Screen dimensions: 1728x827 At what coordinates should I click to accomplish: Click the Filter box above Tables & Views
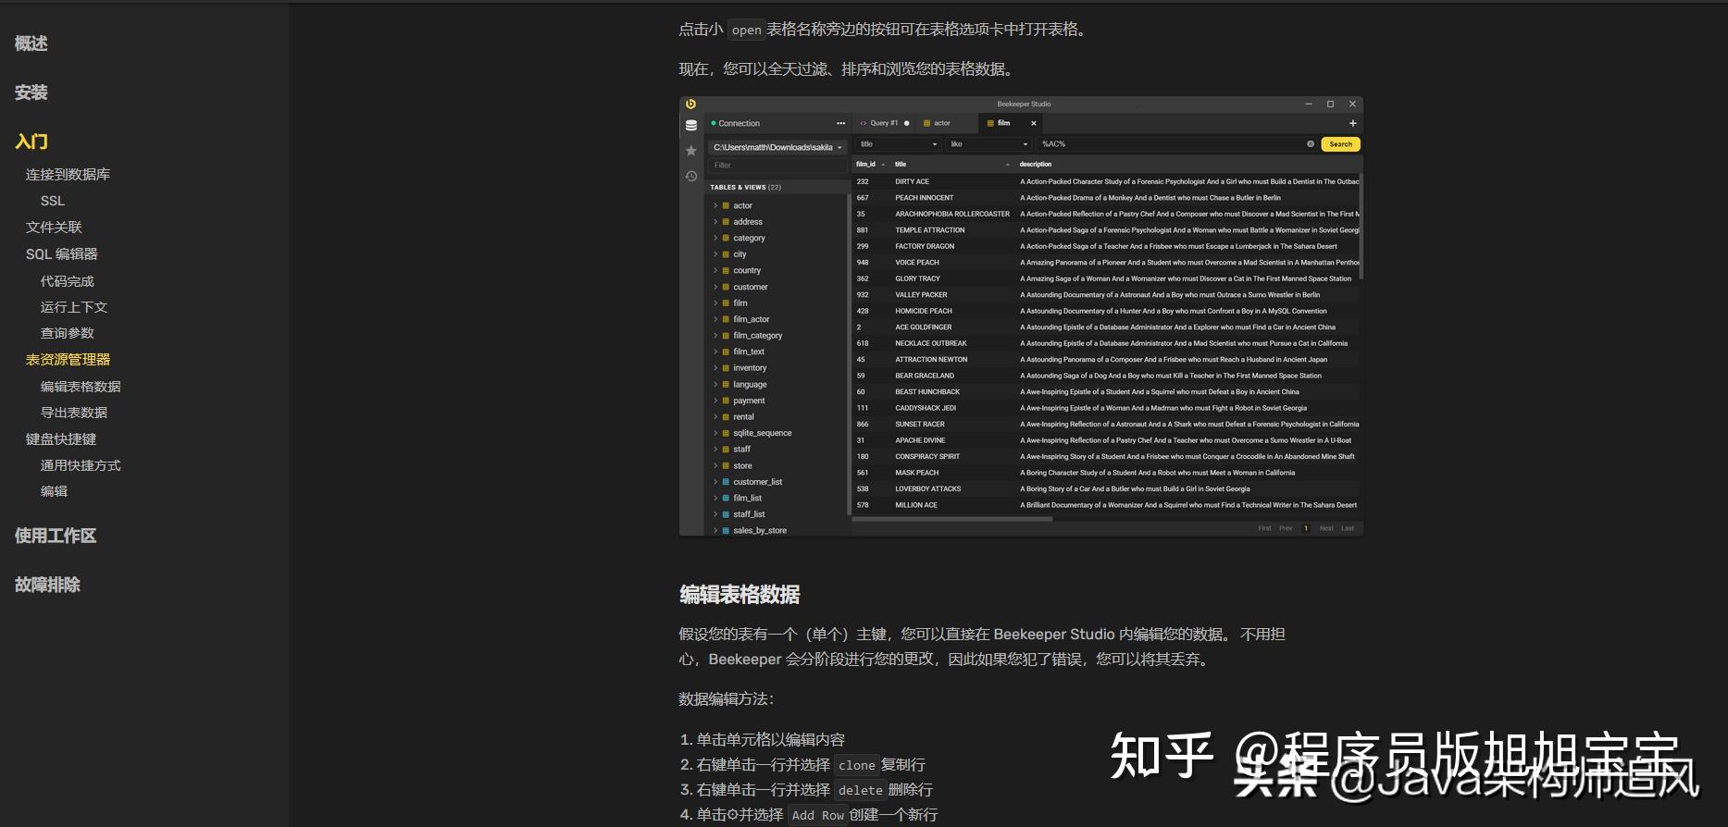pos(777,166)
